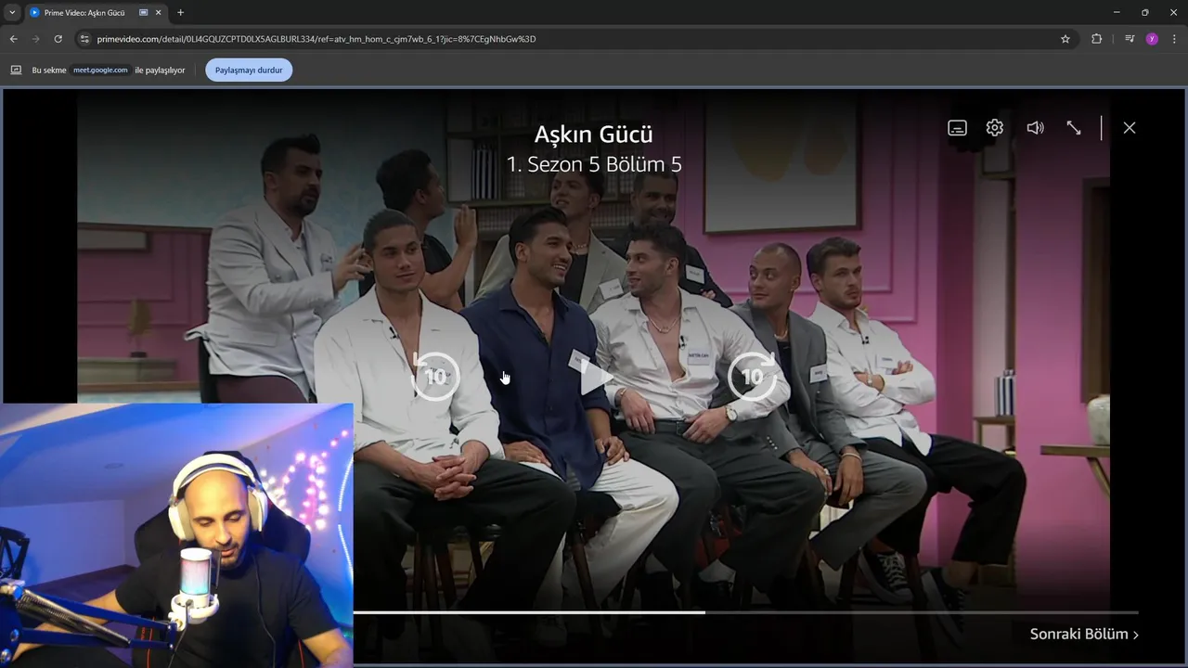Open the media control icon in toolbar
Viewport: 1188px width, 668px height.
(x=1130, y=39)
